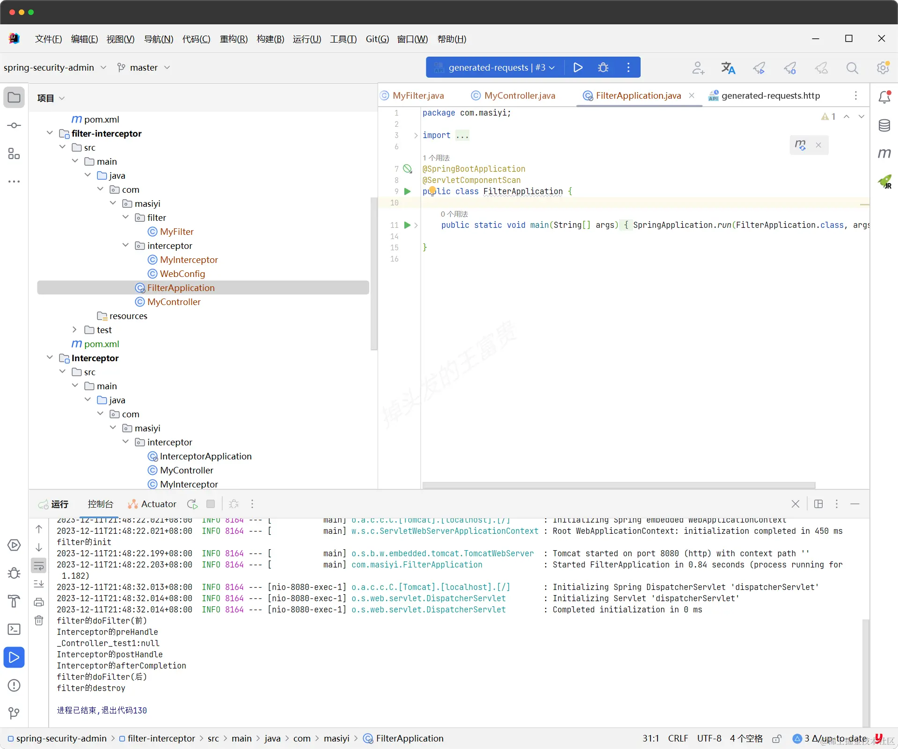The height and width of the screenshot is (749, 898).
Task: Click UTF-8 encoding in status bar
Action: pos(709,738)
